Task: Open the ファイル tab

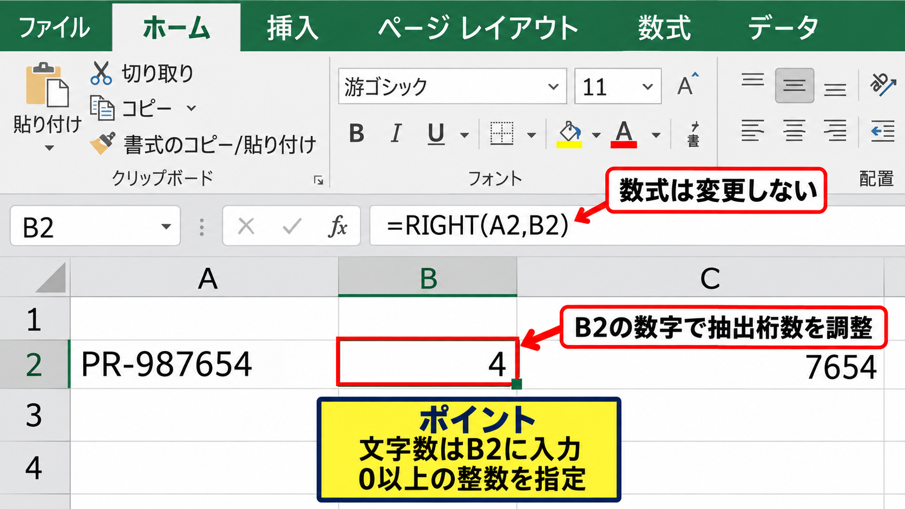Action: (x=54, y=27)
